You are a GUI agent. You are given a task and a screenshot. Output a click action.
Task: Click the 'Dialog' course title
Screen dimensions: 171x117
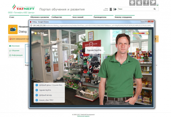[23, 32]
